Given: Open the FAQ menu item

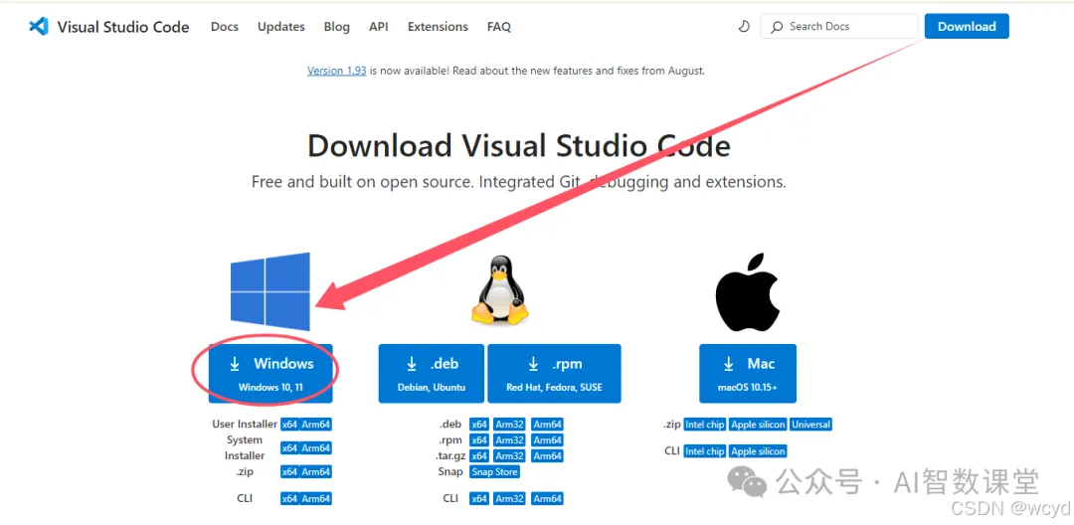Looking at the screenshot, I should pos(498,27).
